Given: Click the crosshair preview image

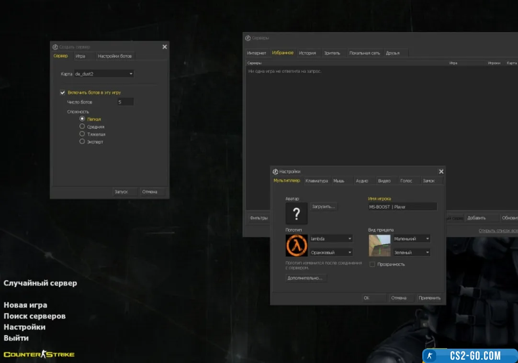Looking at the screenshot, I should pyautogui.click(x=380, y=245).
